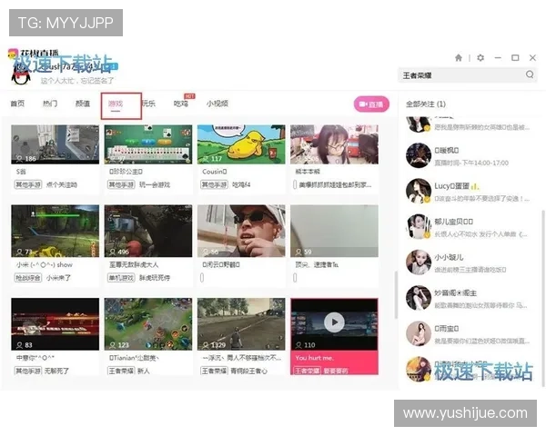The height and width of the screenshot is (436, 546).
Task: Open the card game stream thumbnail
Action: pos(148,144)
